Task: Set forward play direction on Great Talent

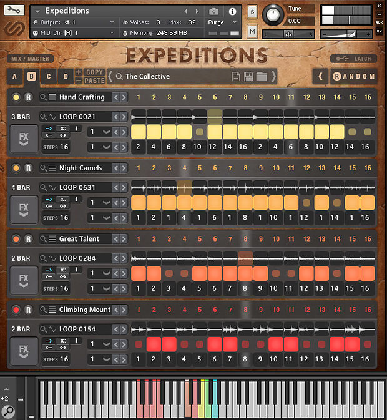Action: (49, 270)
